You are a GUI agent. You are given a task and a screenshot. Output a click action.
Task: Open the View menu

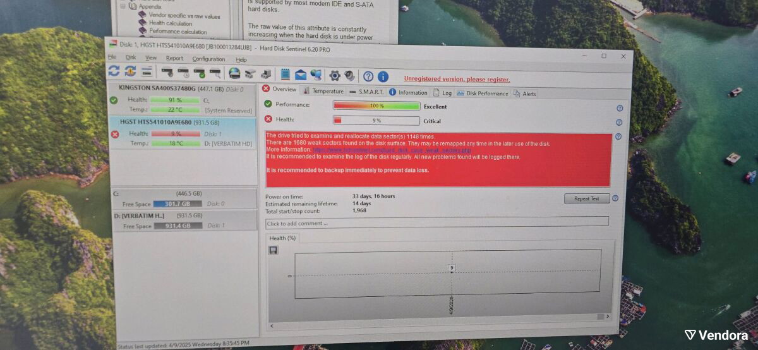click(151, 57)
